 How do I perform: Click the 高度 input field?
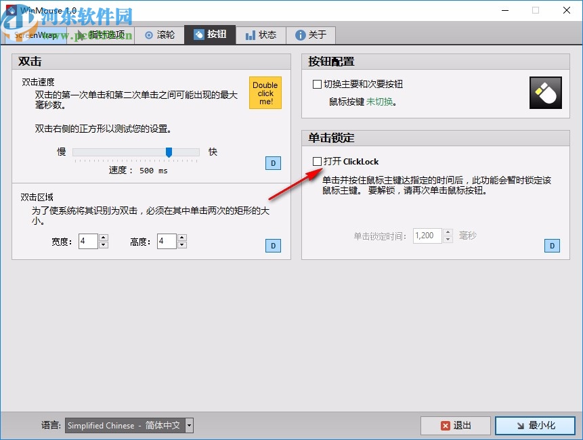[x=167, y=241]
